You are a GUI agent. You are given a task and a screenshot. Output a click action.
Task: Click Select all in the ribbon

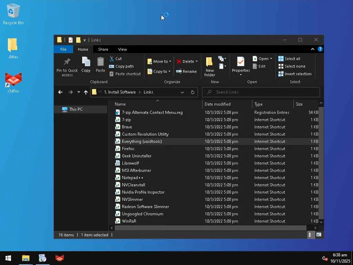pos(289,59)
